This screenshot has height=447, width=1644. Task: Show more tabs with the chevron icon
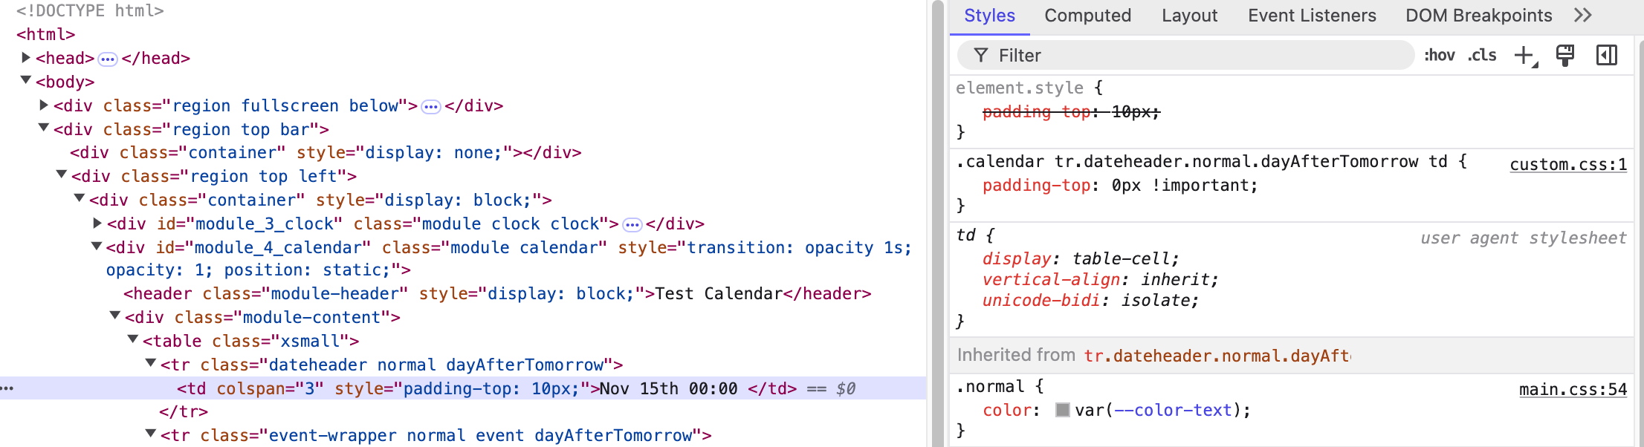tap(1583, 16)
